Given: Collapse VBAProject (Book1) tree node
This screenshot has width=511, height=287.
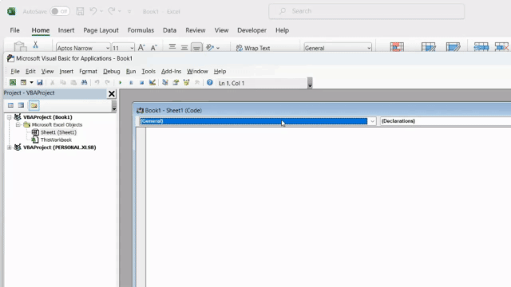Looking at the screenshot, I should click(x=9, y=117).
